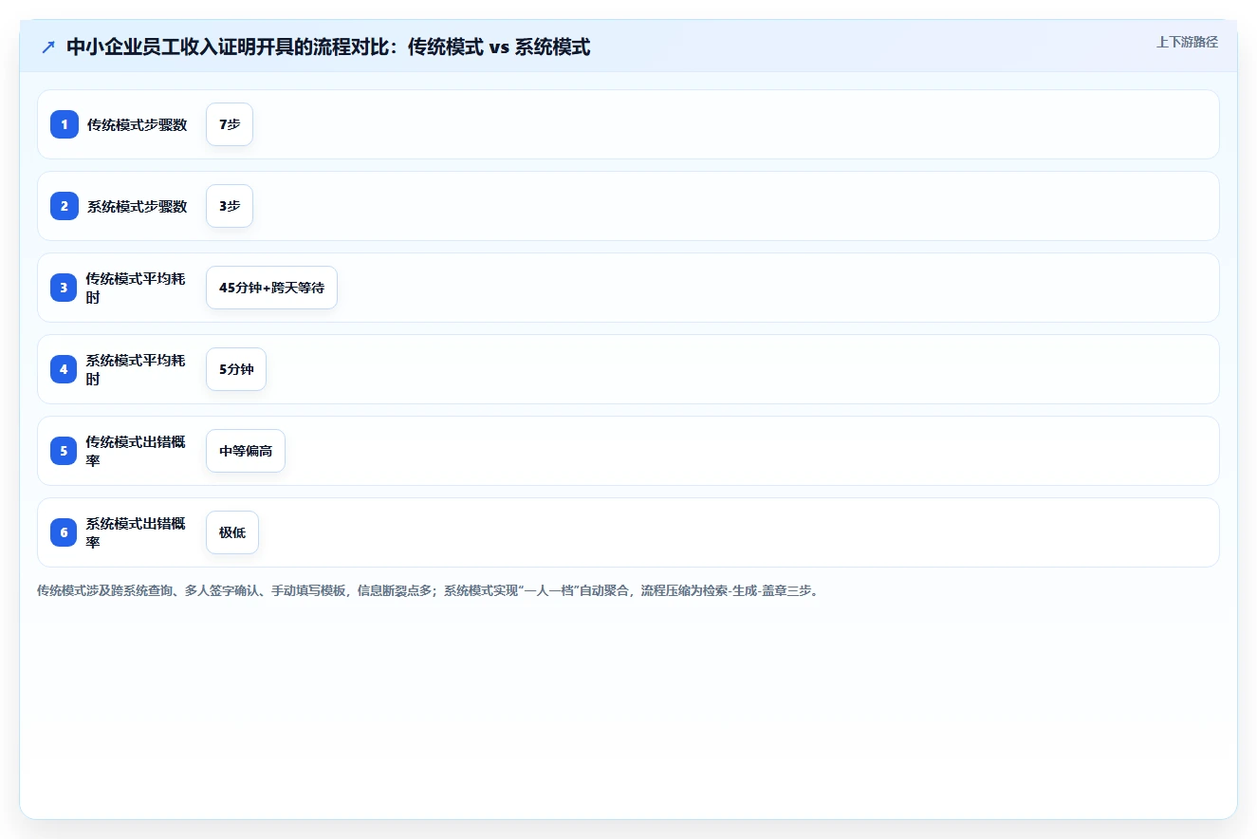Select the 45分钟+跨天等待 value chip

tap(271, 288)
